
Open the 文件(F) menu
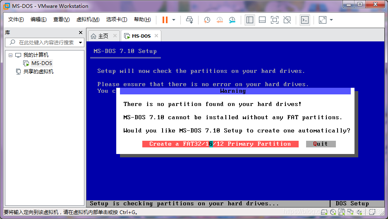(16, 19)
